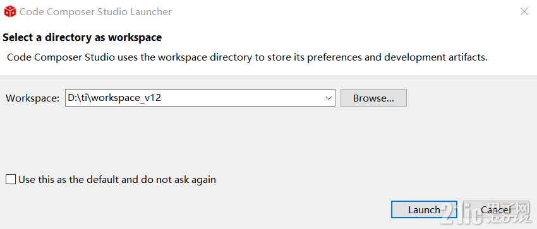Click the 'Workspace:' field label
The width and height of the screenshot is (537, 229).
point(32,98)
